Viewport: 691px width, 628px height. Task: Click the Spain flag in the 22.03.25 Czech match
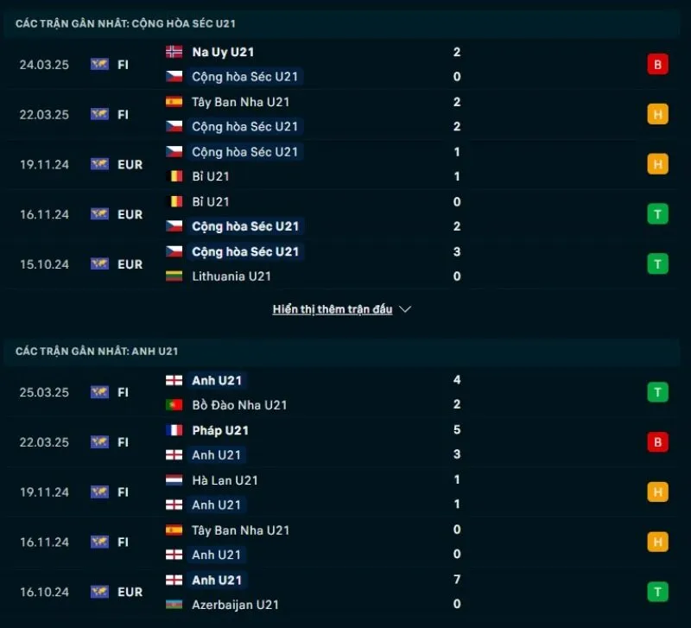(x=174, y=102)
